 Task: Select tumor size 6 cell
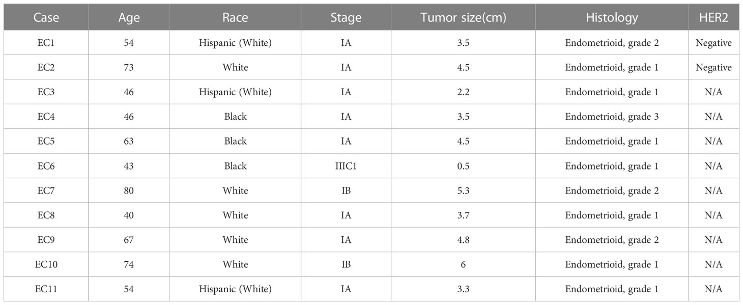(463, 264)
